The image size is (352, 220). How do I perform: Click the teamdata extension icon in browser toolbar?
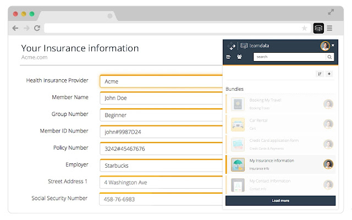click(318, 28)
